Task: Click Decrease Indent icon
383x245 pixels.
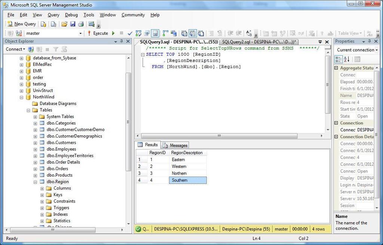Action: pyautogui.click(x=230, y=33)
